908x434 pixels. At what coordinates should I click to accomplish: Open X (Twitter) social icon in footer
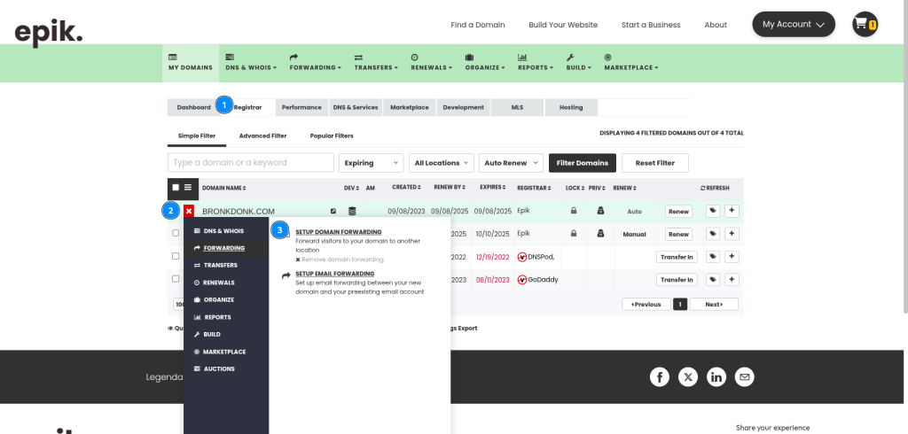[x=688, y=377]
